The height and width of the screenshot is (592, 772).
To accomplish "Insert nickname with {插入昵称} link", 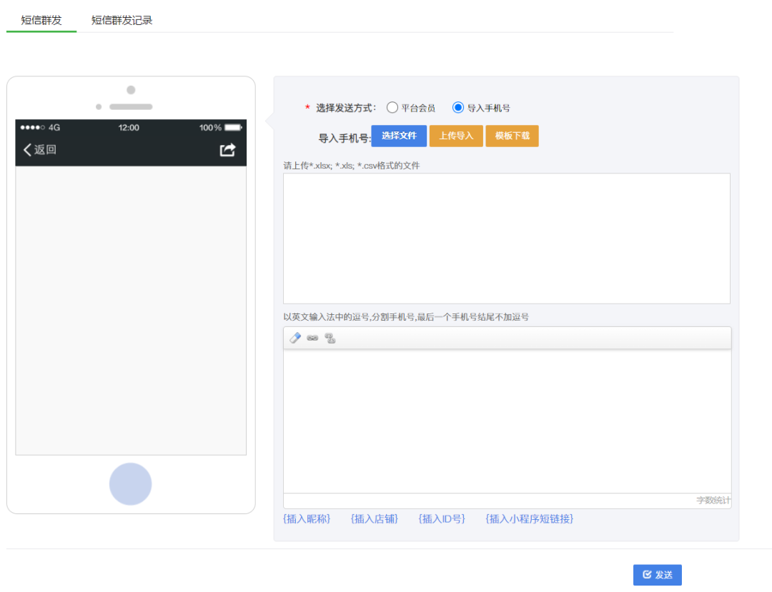I will coord(307,519).
